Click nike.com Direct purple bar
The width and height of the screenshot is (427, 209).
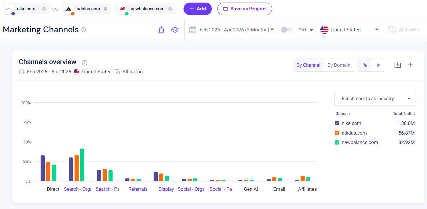[x=43, y=168]
